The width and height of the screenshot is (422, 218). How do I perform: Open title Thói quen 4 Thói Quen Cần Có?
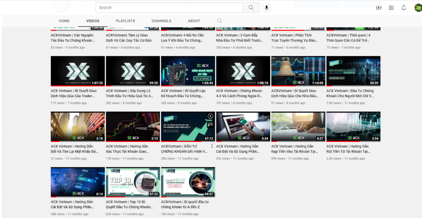(x=349, y=38)
